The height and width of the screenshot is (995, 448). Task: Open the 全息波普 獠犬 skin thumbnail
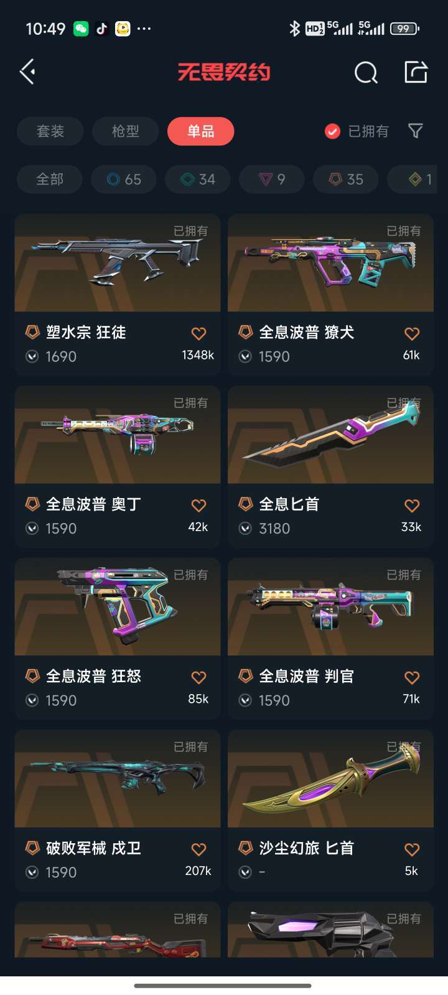click(x=330, y=262)
